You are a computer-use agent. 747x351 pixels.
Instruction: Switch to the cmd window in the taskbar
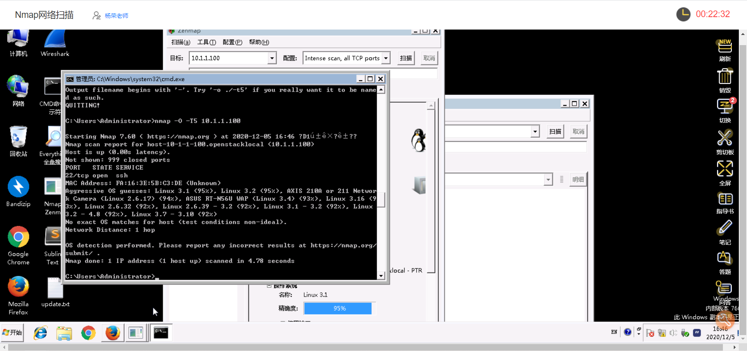[161, 333]
